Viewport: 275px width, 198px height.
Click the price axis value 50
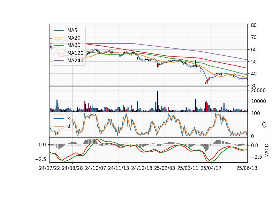[254, 62]
